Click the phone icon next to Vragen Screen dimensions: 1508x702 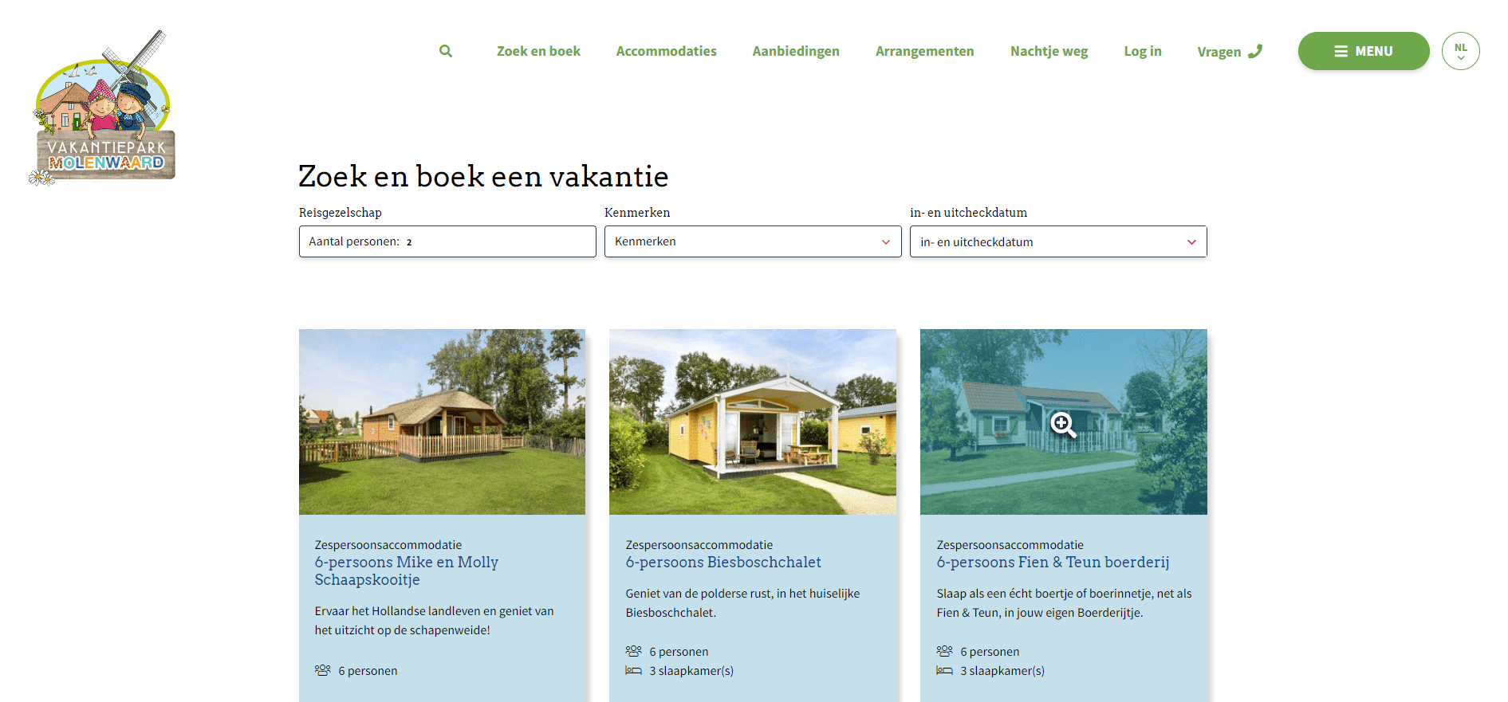coord(1255,51)
